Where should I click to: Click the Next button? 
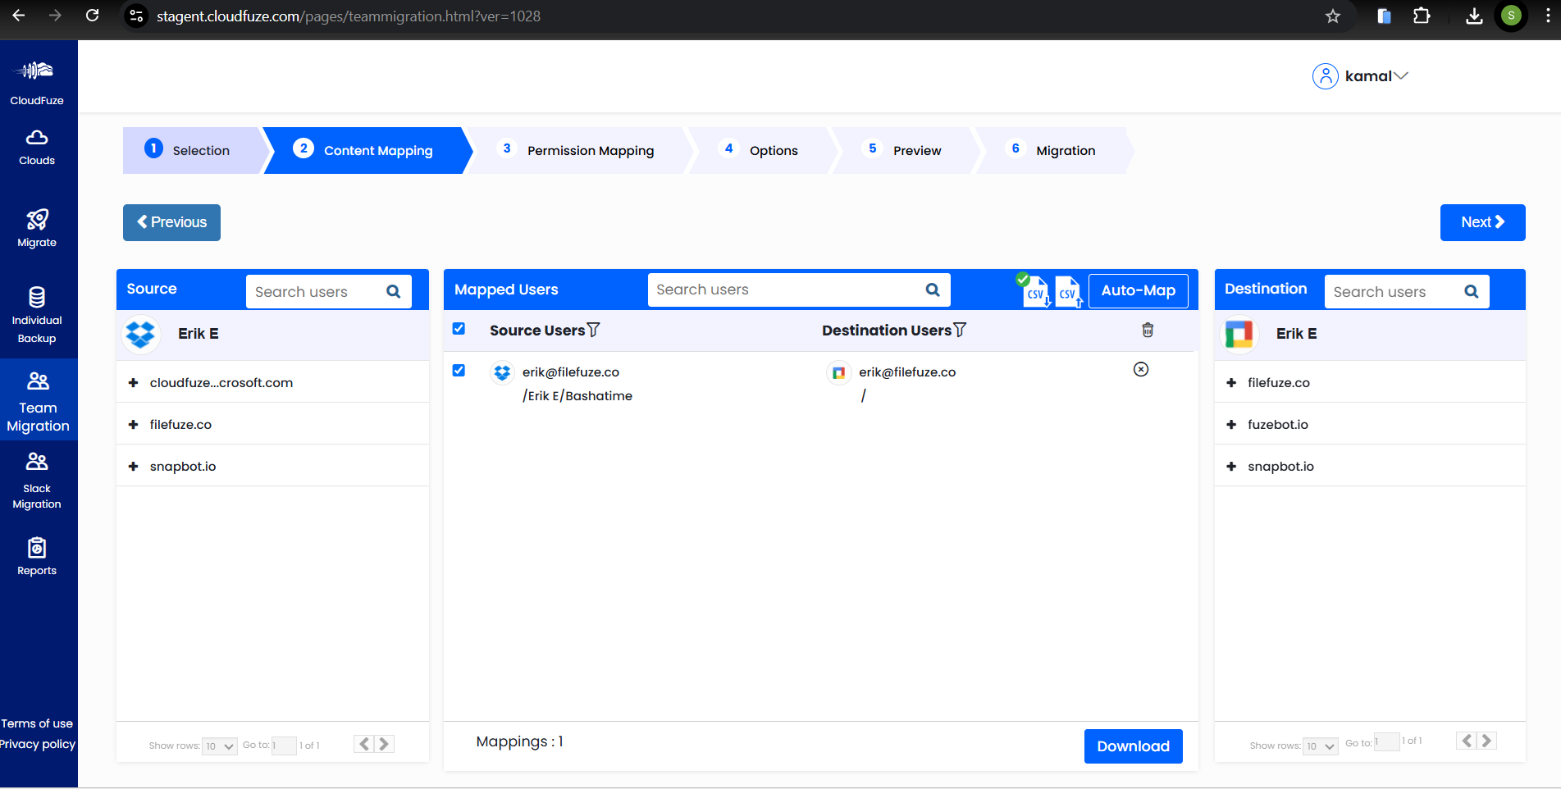(1482, 222)
